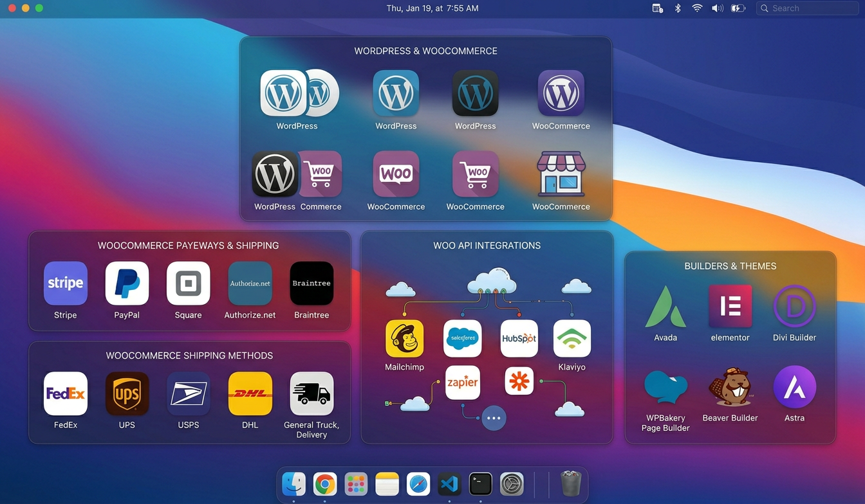The height and width of the screenshot is (504, 865).
Task: Click the orange asterisk integration icon
Action: [x=519, y=381]
